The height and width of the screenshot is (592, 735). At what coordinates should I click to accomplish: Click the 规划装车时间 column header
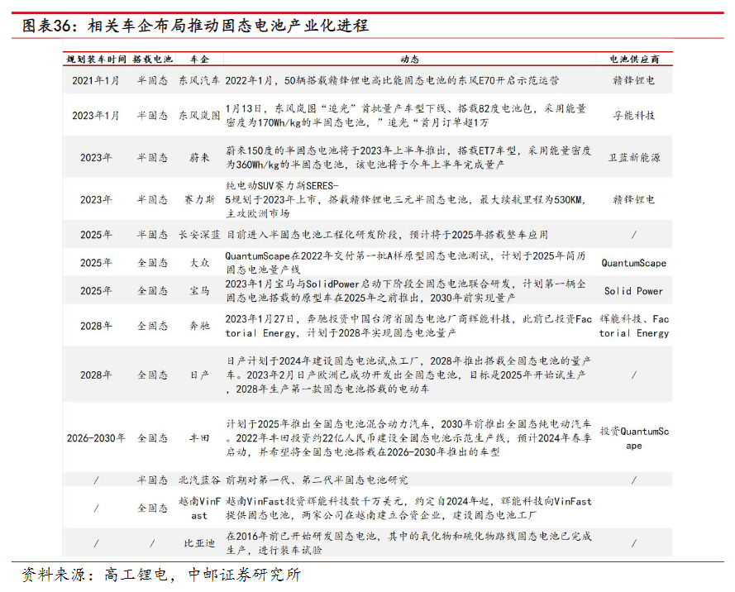point(96,60)
